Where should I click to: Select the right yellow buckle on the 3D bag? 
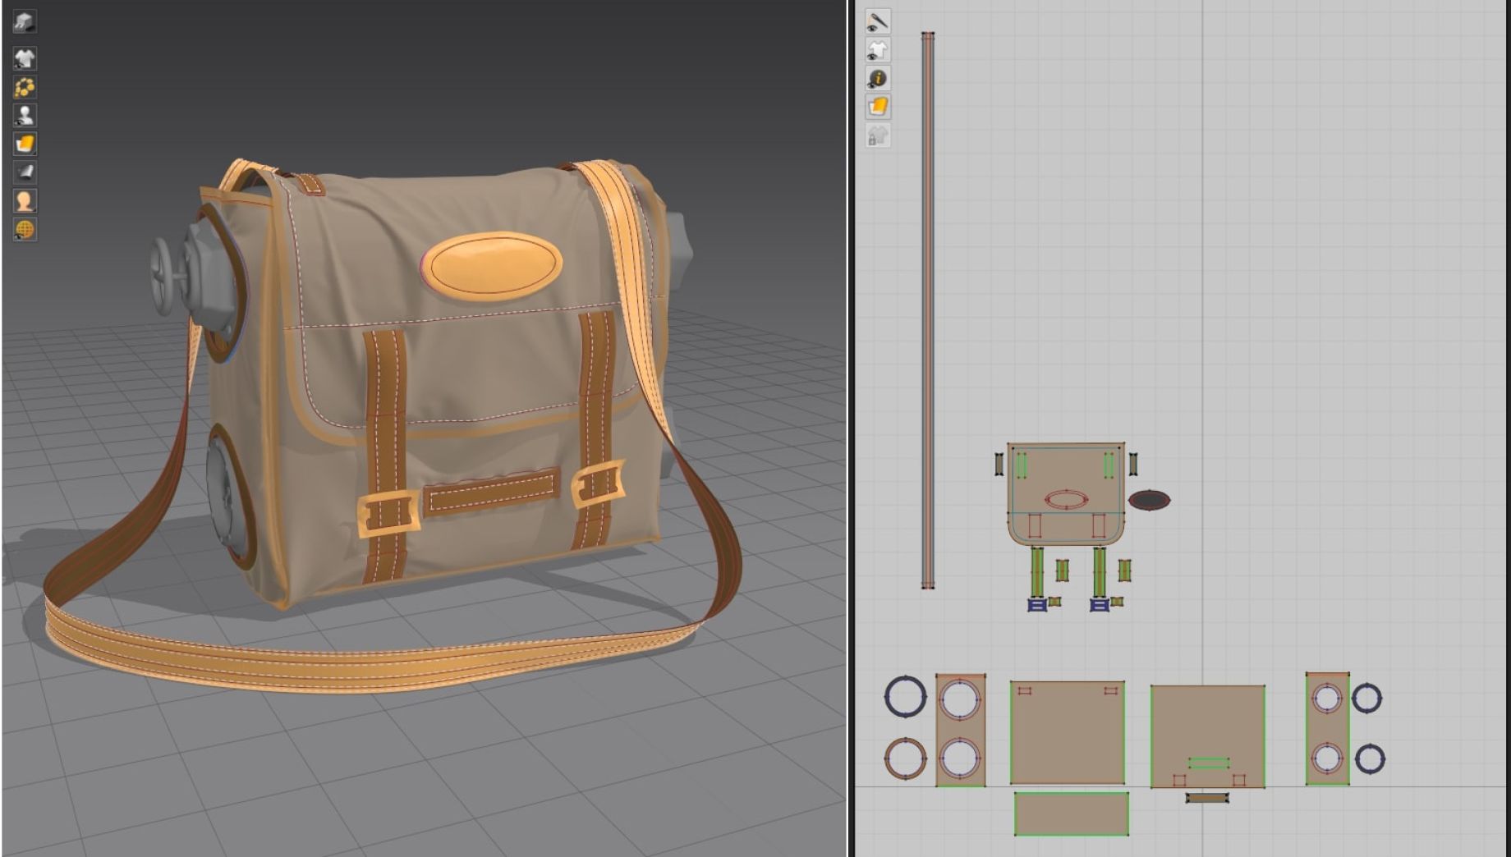598,484
